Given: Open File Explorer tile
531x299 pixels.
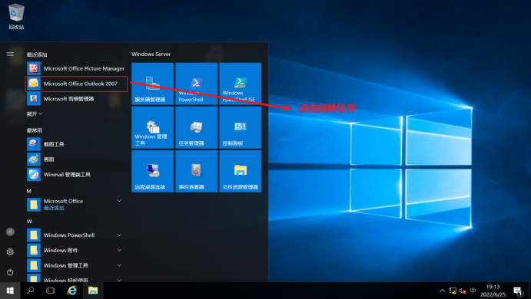Looking at the screenshot, I should 240,171.
